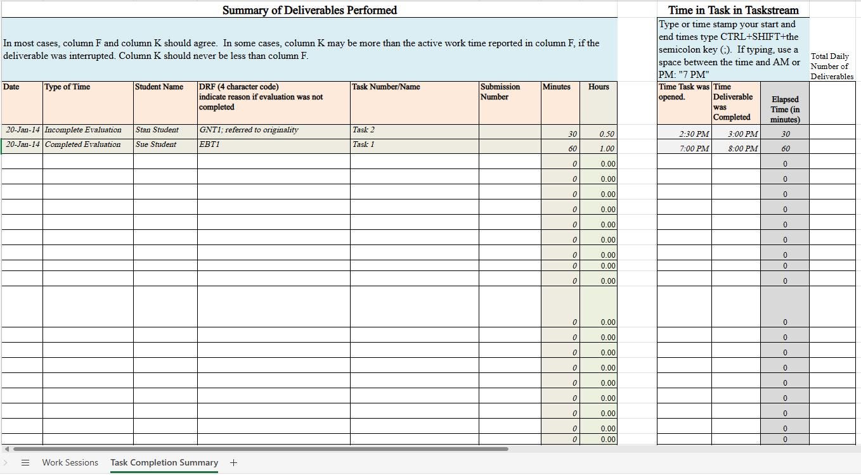Select the Minutes header cell
The image size is (861, 475).
559,103
